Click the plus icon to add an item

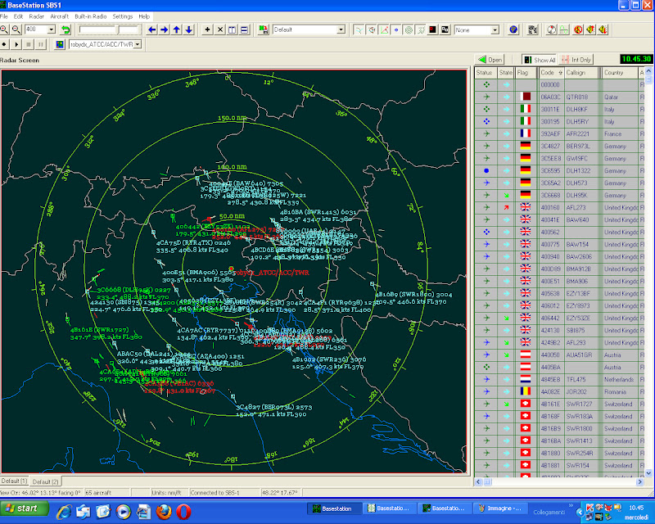pos(206,29)
